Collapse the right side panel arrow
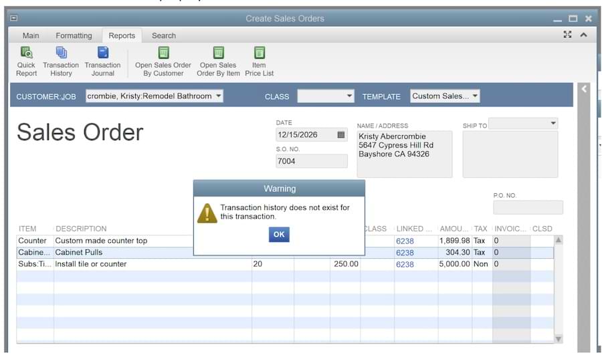 584,89
